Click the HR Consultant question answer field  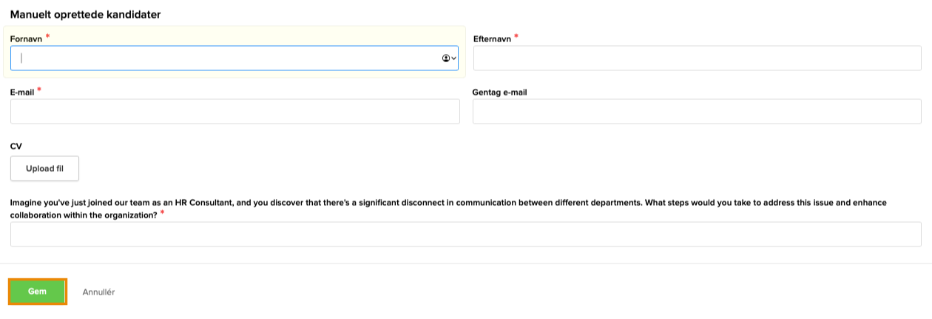[x=465, y=235]
